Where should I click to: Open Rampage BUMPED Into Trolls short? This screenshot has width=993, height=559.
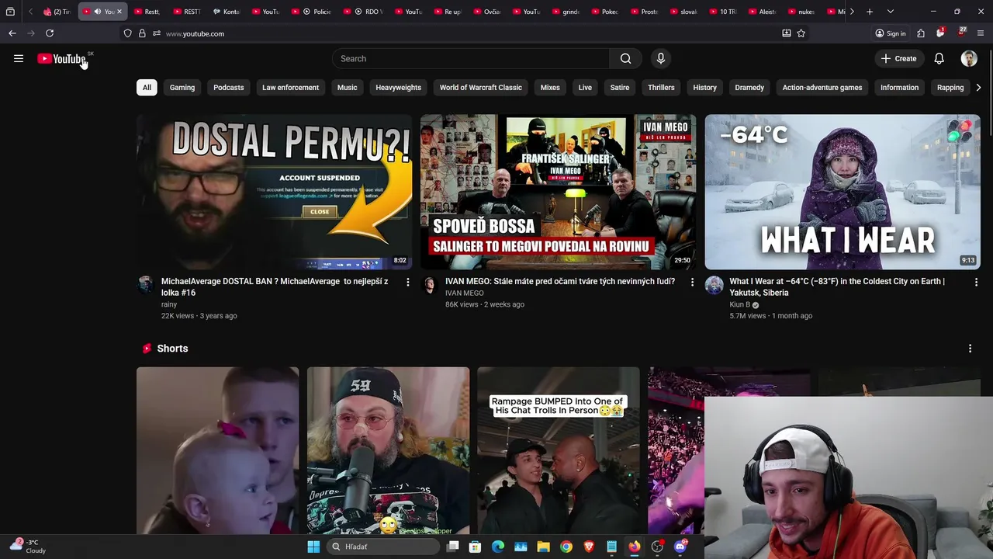[x=558, y=450]
